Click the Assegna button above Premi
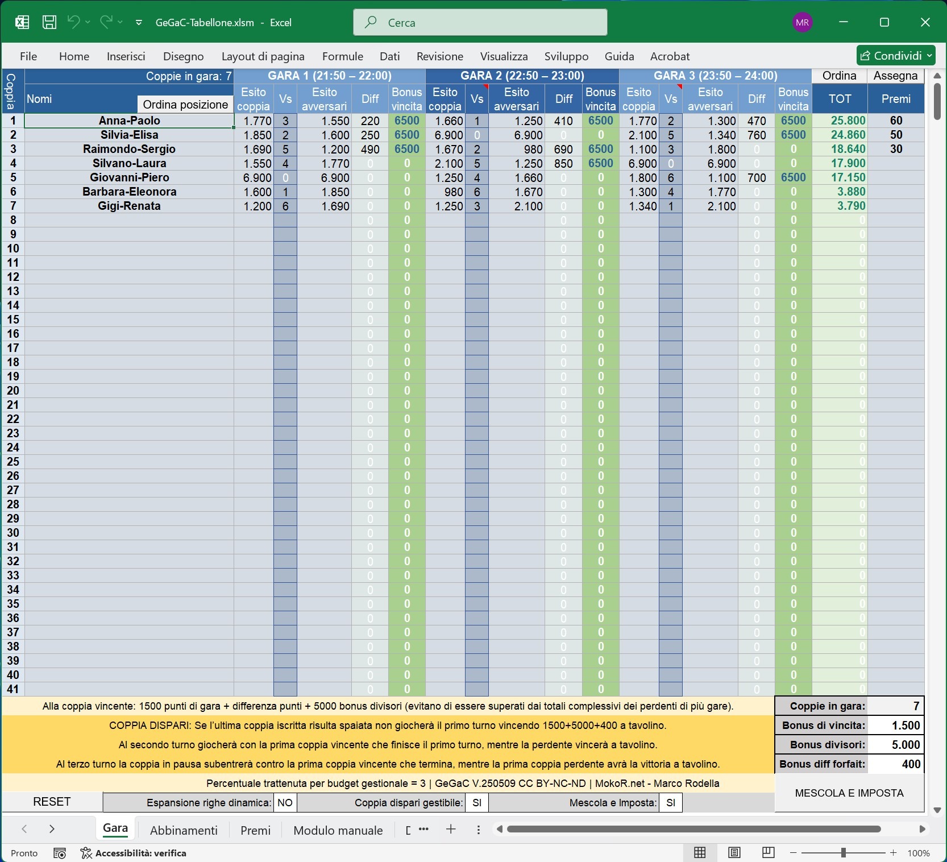This screenshot has height=862, width=947. pyautogui.click(x=895, y=76)
